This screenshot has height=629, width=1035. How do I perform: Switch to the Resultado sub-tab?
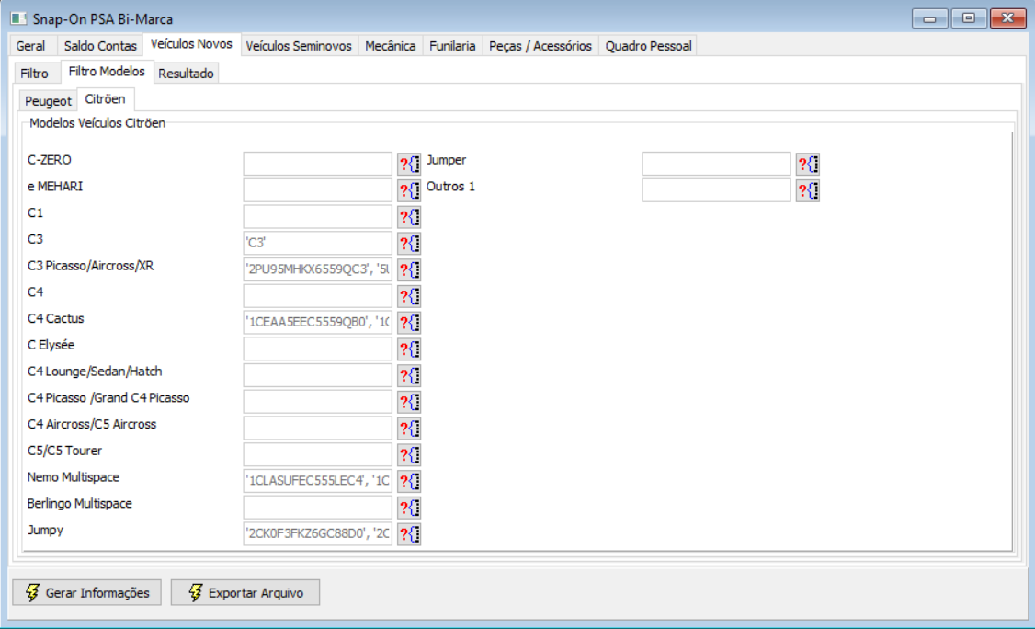pyautogui.click(x=187, y=74)
